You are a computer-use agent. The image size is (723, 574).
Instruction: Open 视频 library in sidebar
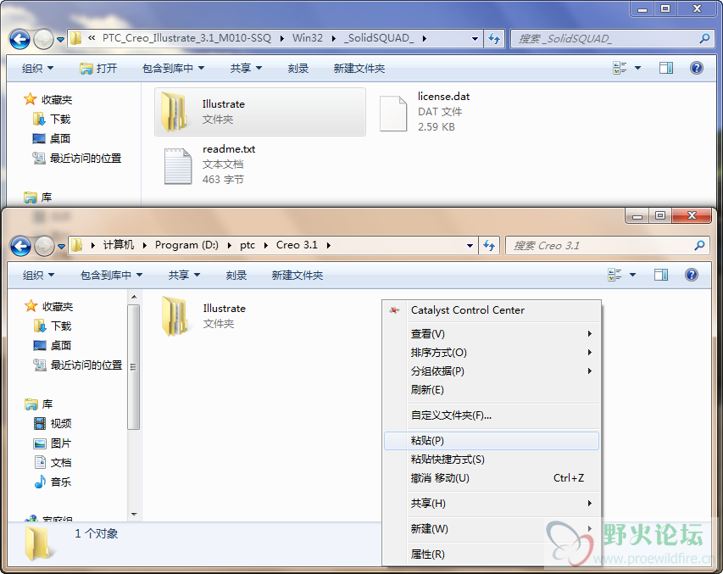[x=53, y=424]
